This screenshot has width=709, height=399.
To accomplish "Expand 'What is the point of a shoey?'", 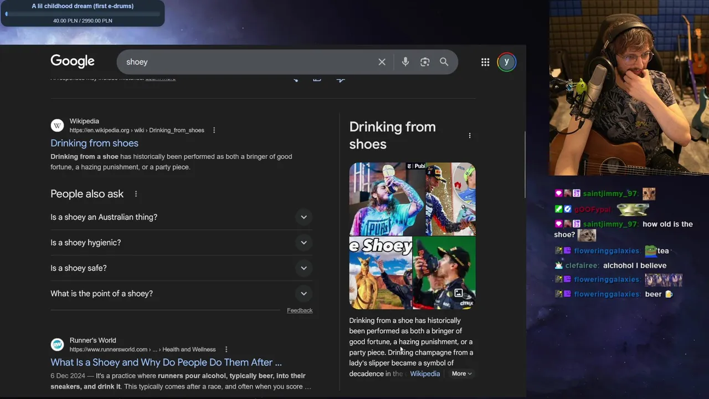I will [x=182, y=294].
